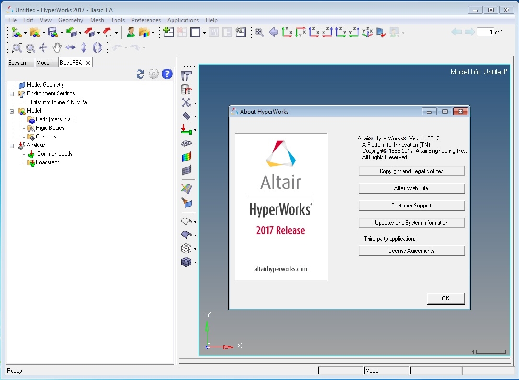Open dropdown arrow beside Save Model icon

click(x=62, y=33)
